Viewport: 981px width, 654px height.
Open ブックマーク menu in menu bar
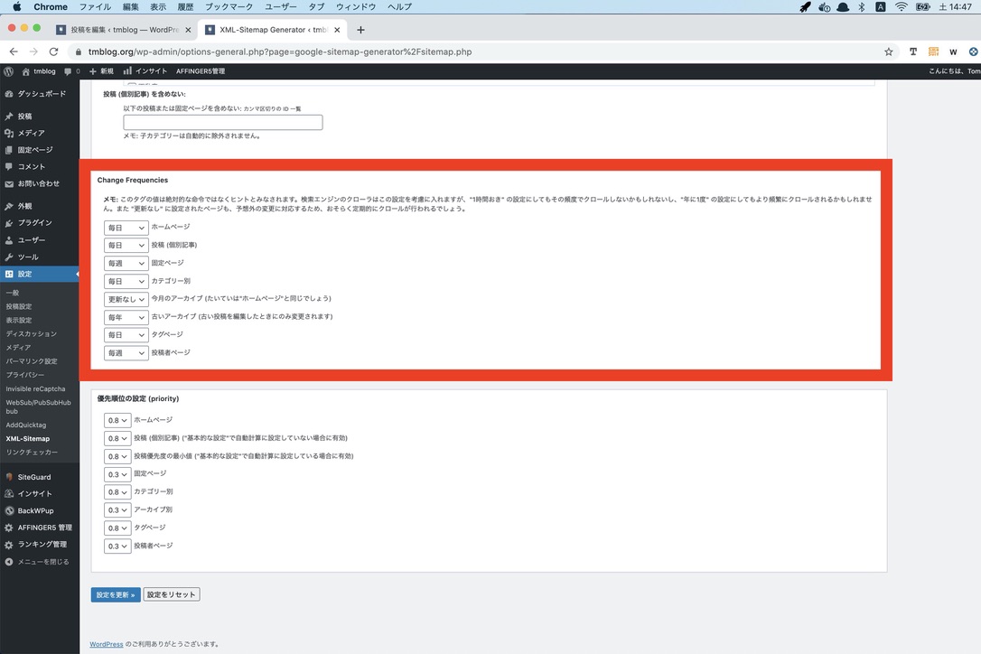click(229, 7)
